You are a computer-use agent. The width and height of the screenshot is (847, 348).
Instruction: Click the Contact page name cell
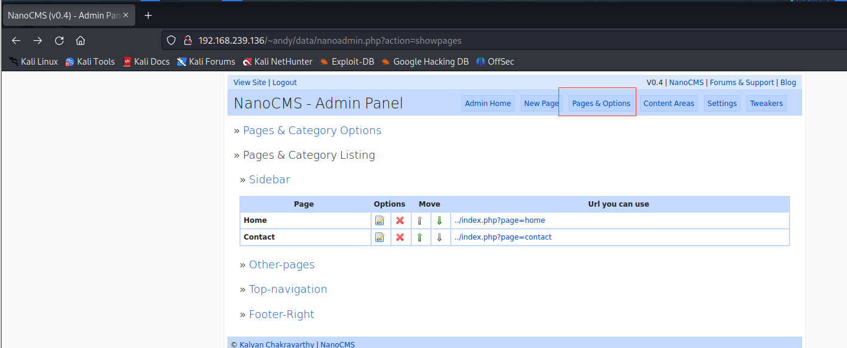(305, 237)
